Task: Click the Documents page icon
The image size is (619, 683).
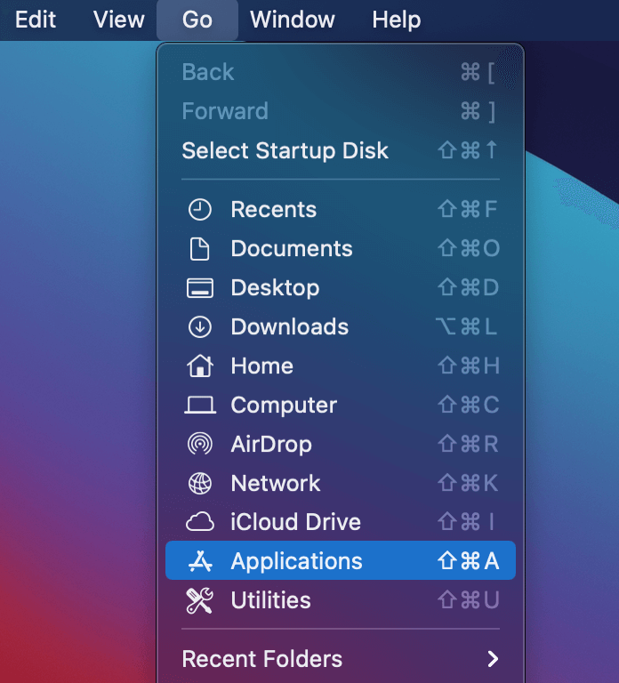Action: pos(200,249)
